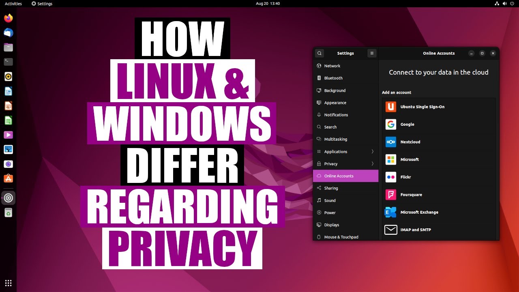The height and width of the screenshot is (292, 519).
Task: Open LibreOffice Calc from dock
Action: tap(8, 120)
